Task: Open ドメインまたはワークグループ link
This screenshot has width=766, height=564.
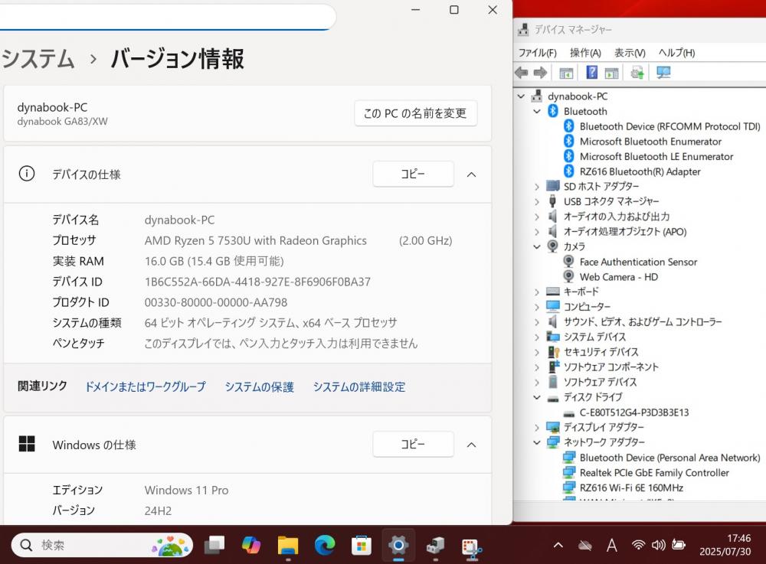Action: pyautogui.click(x=146, y=387)
